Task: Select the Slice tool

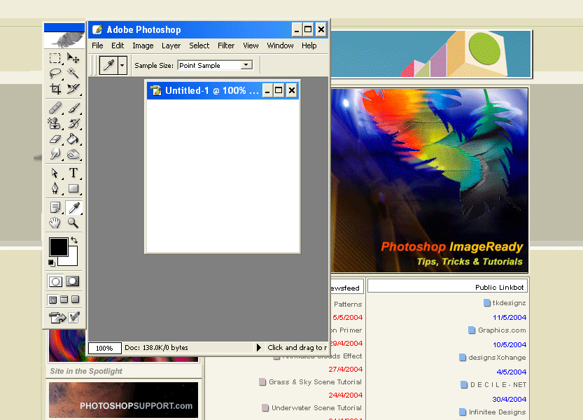Action: (73, 89)
